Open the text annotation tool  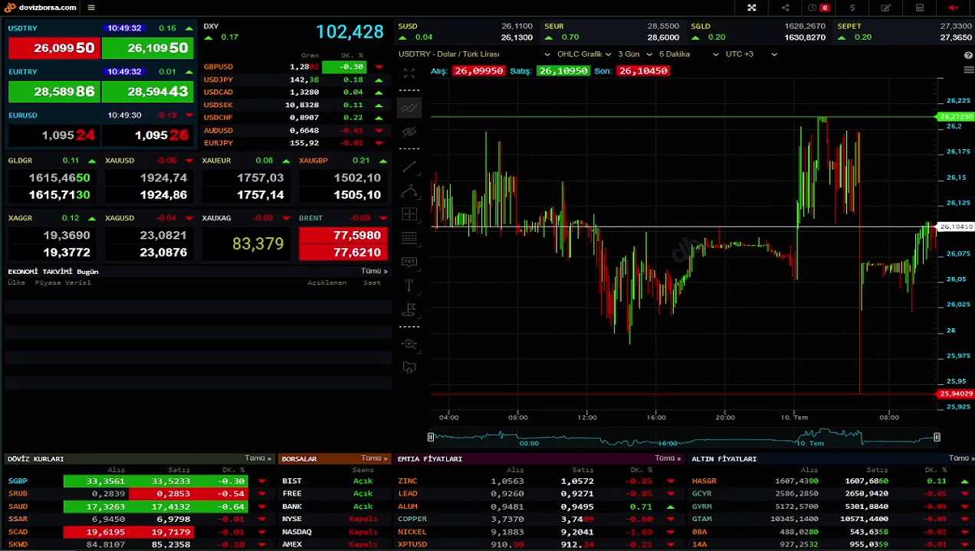(409, 262)
